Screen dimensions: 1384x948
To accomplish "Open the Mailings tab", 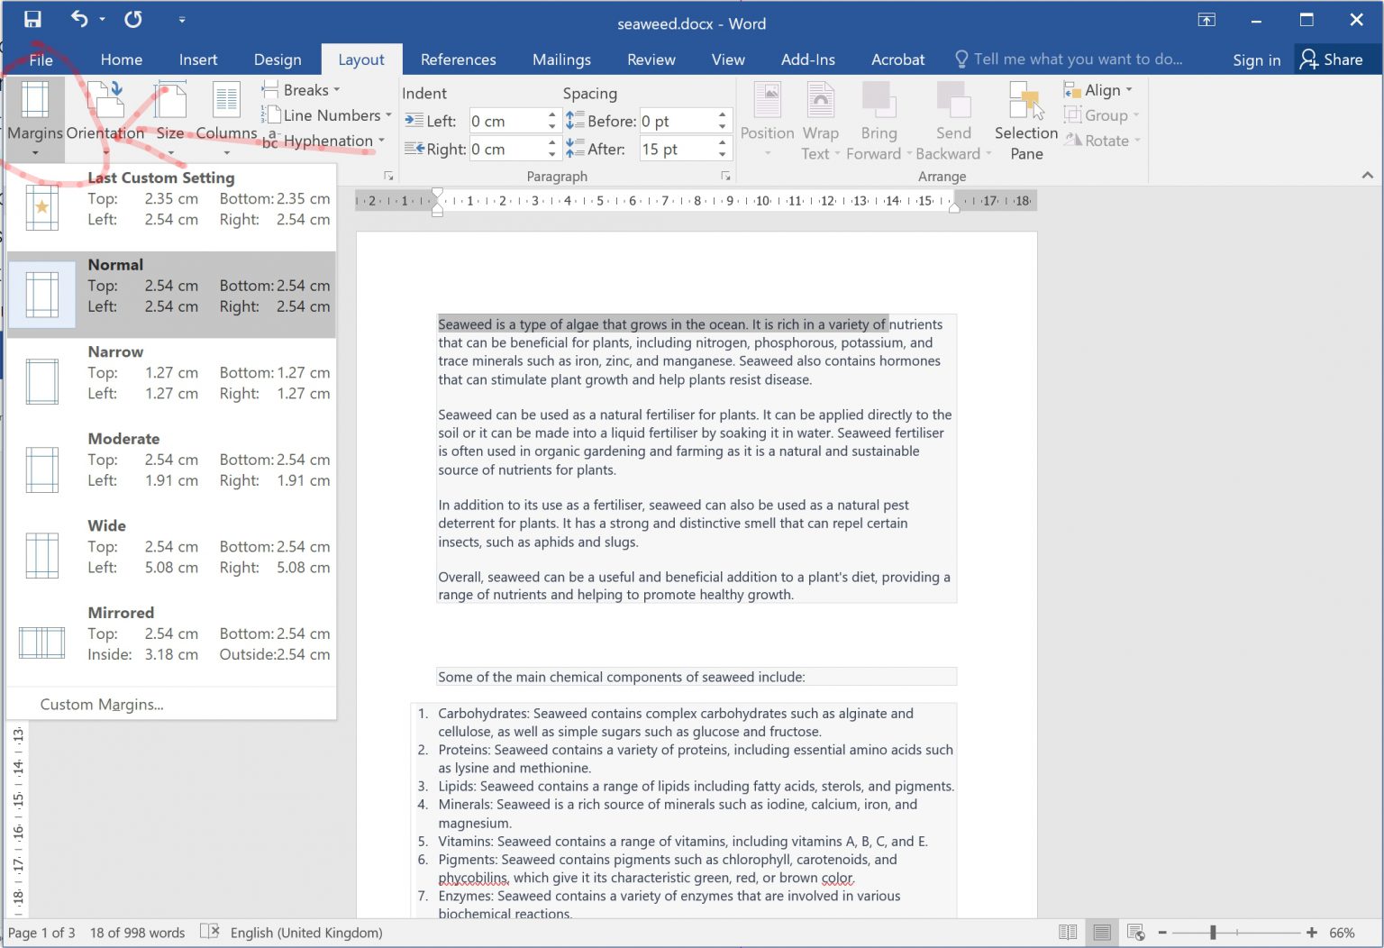I will (561, 59).
